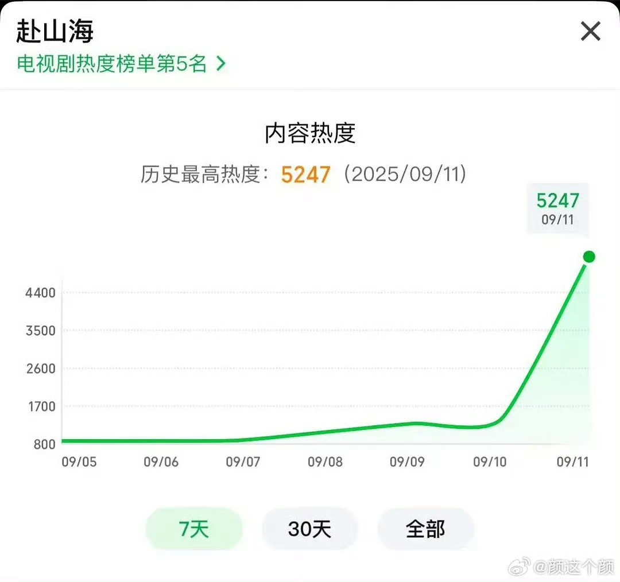
Task: Click the orange 5247 peak heat value
Action: (x=305, y=174)
